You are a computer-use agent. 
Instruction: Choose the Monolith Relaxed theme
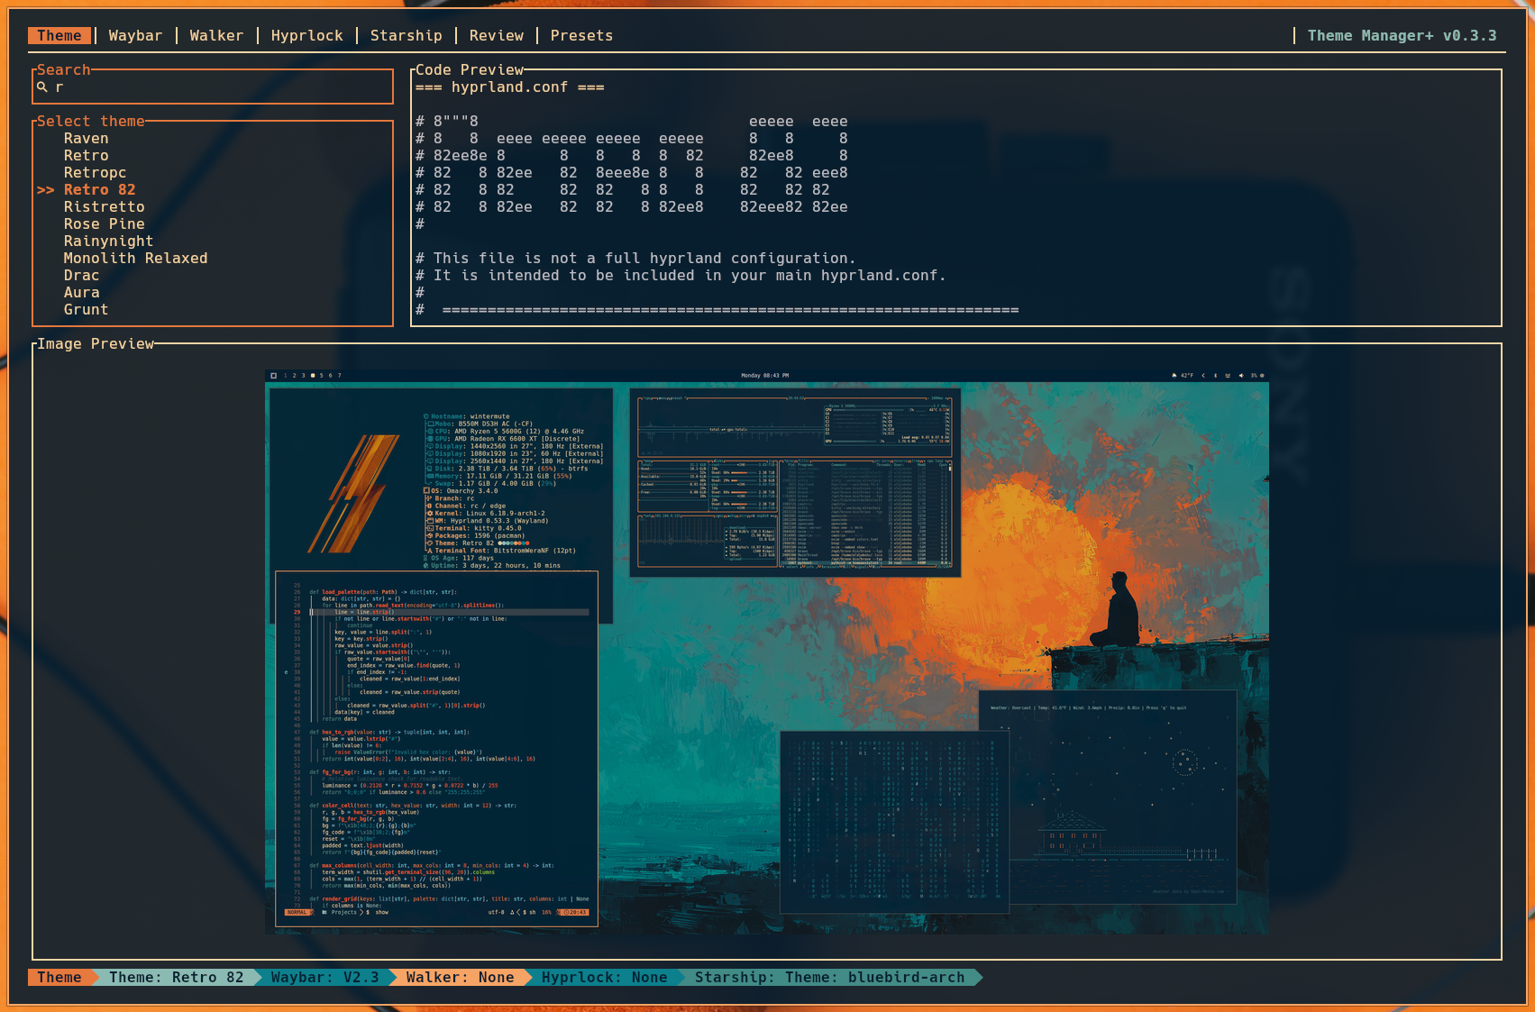(135, 258)
